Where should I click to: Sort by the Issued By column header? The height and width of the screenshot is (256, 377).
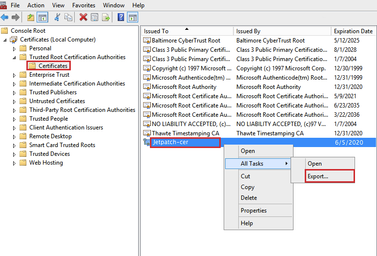click(x=282, y=31)
